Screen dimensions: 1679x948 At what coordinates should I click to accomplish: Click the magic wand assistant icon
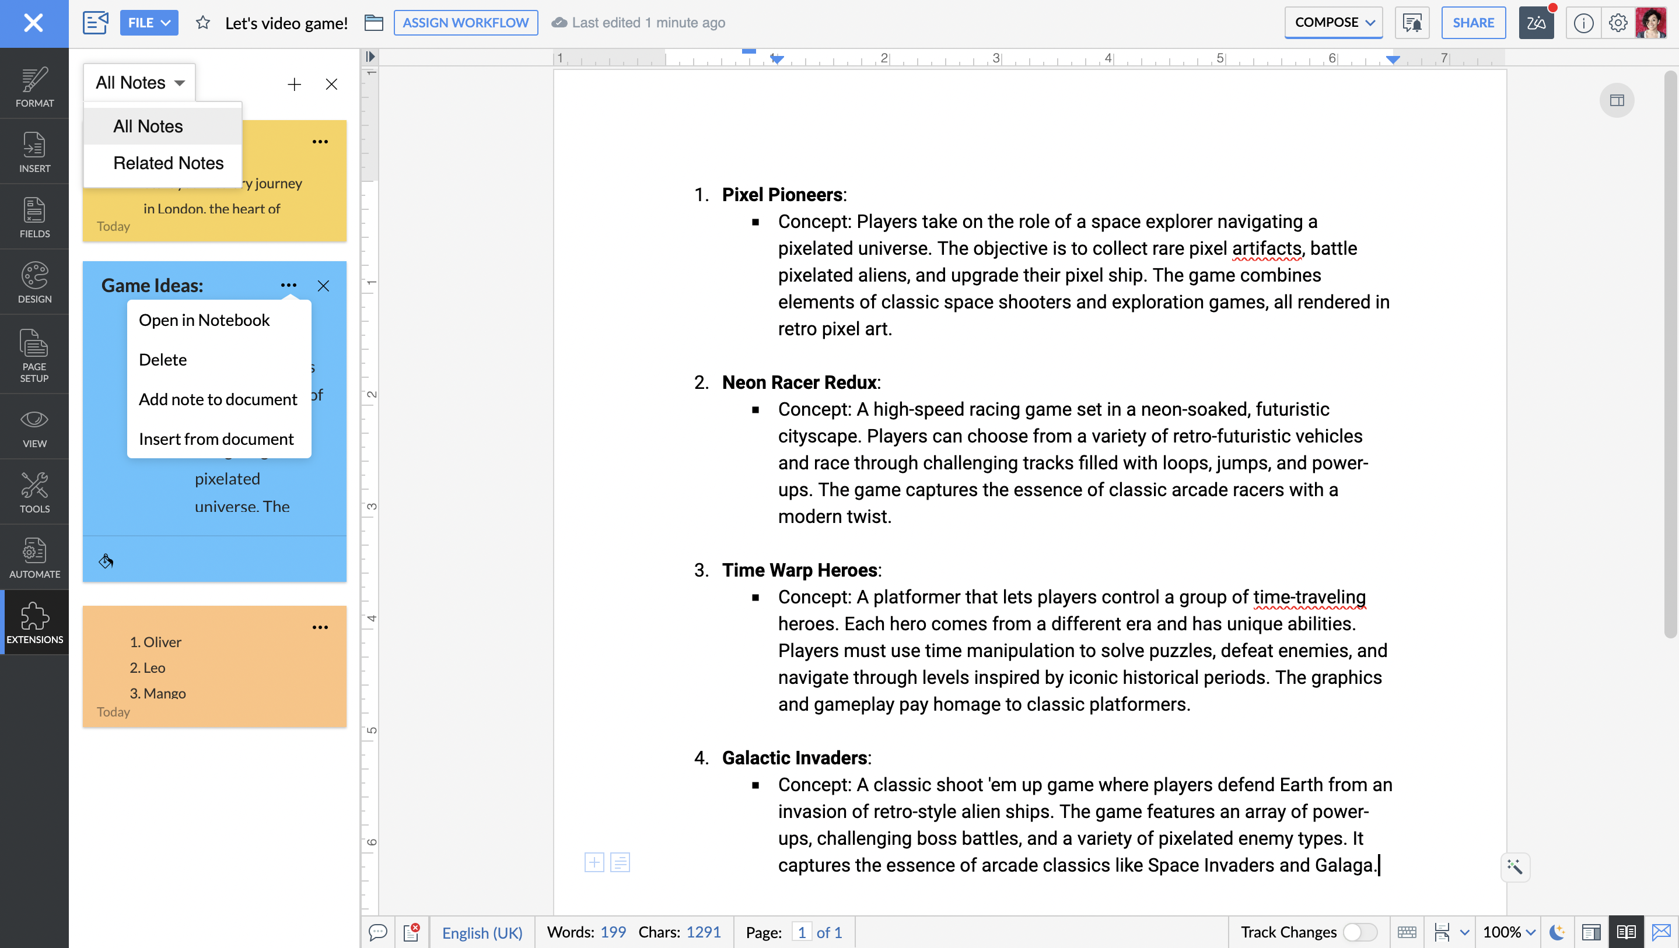pyautogui.click(x=1514, y=866)
